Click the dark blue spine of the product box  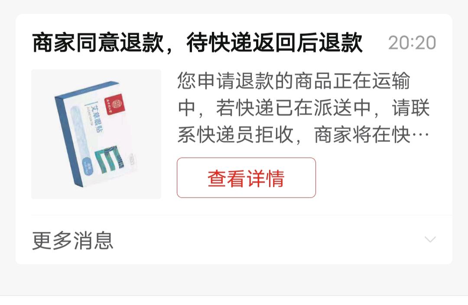point(68,141)
